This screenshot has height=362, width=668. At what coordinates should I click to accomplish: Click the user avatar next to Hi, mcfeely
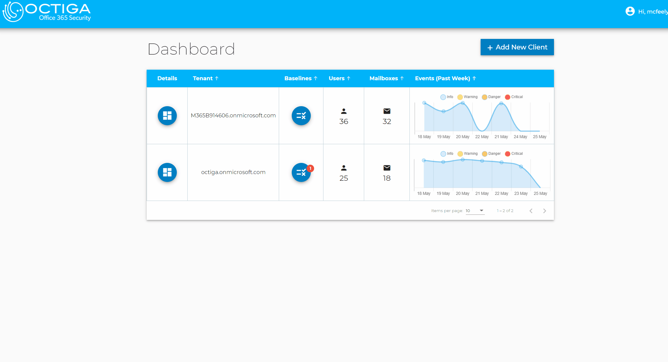pos(630,11)
